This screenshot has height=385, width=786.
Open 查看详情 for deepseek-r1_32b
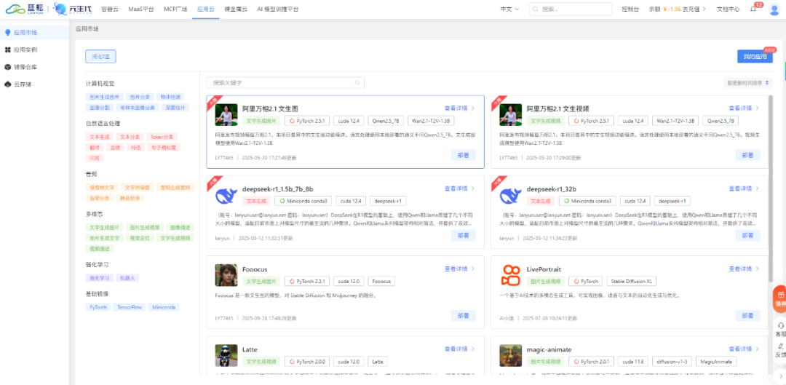pos(745,188)
